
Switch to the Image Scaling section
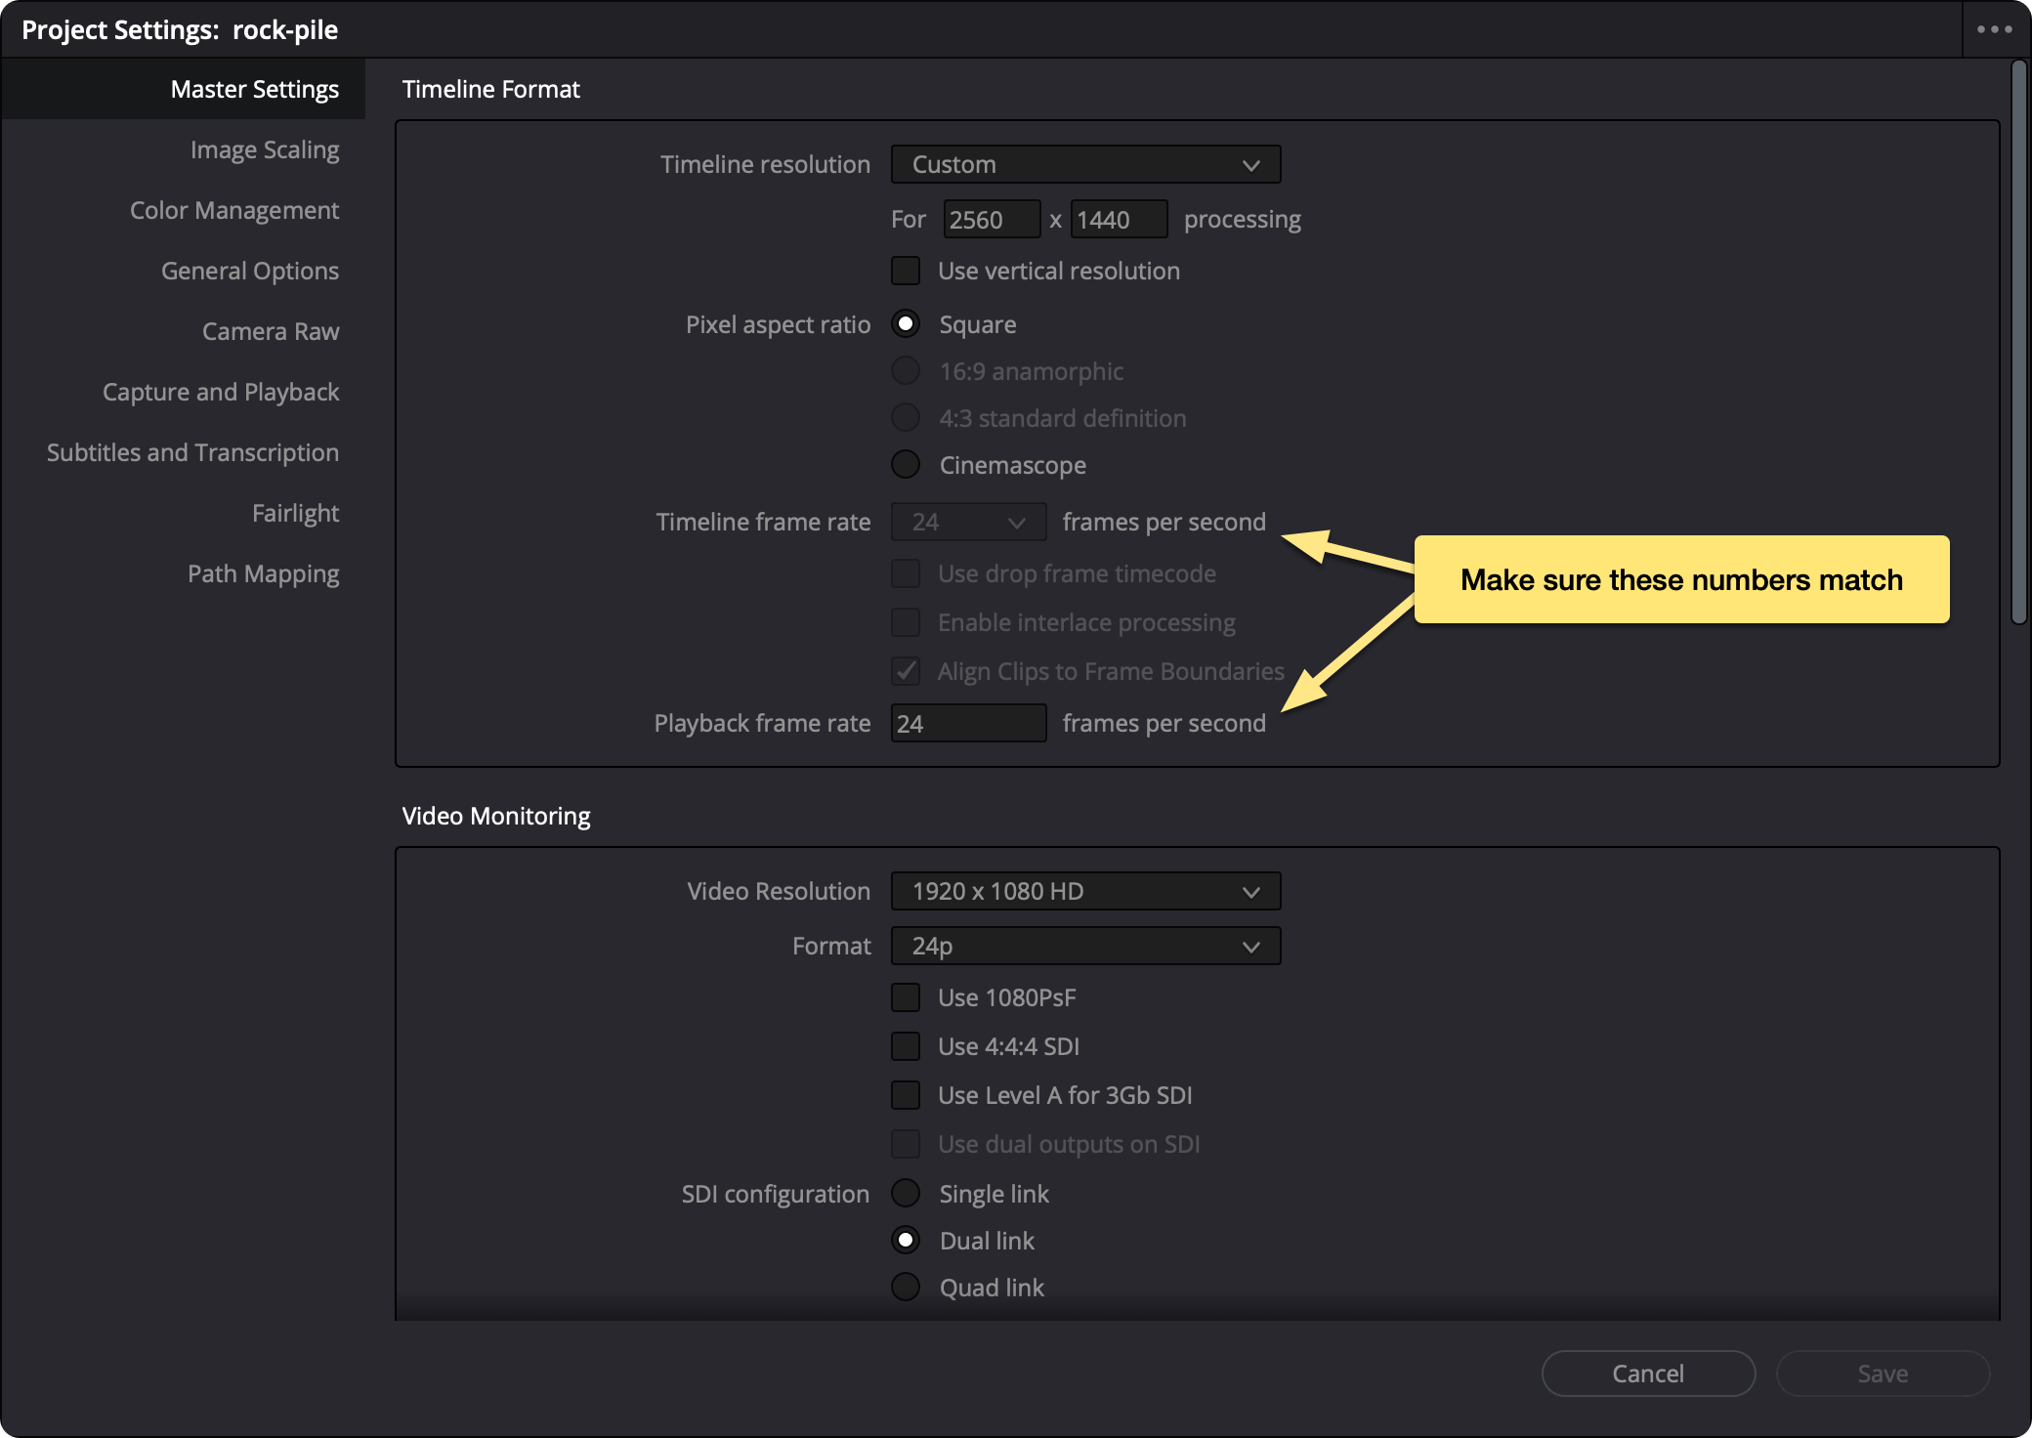click(x=183, y=149)
